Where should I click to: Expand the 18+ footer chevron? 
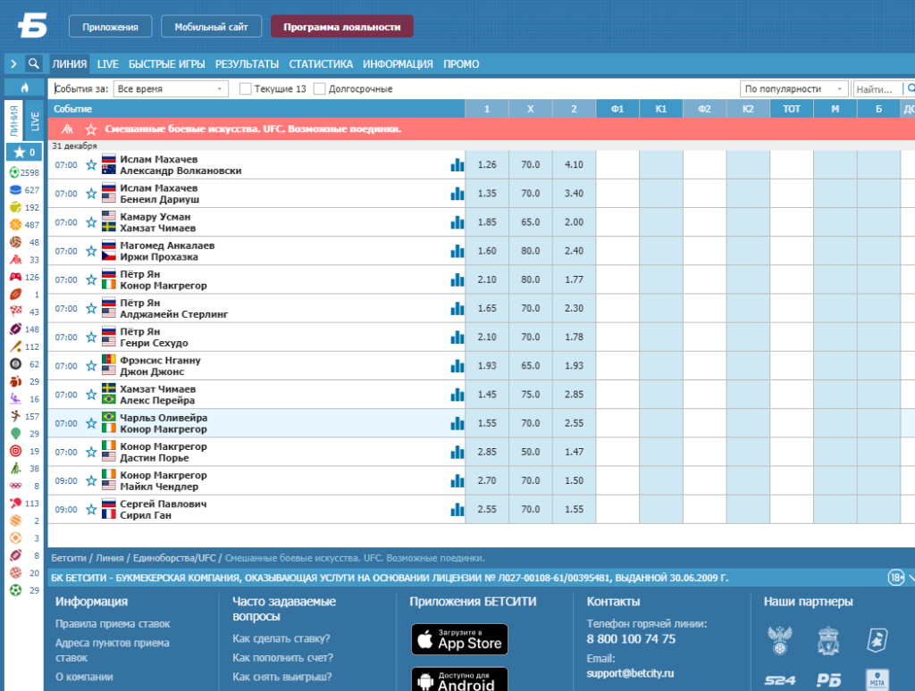(911, 578)
